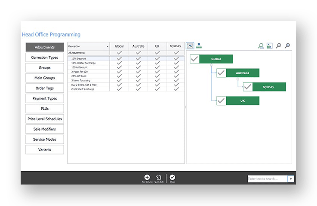Open Price Level Schedules section
The height and width of the screenshot is (206, 317).
point(45,119)
